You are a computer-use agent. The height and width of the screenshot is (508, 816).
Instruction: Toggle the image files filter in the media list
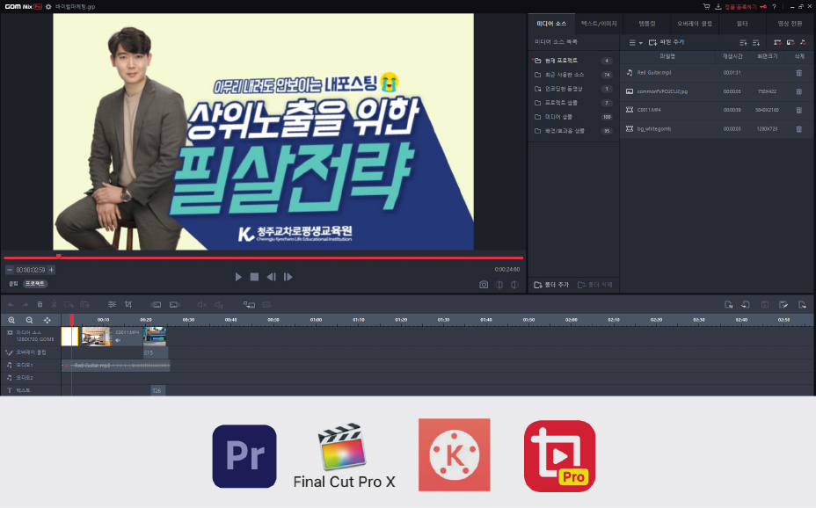point(790,43)
